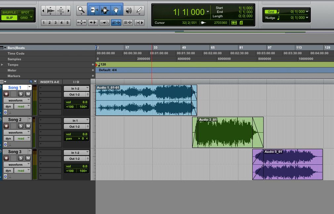Toggle Tab to Transients button
Screen dimensions: 334x214
point(93,22)
